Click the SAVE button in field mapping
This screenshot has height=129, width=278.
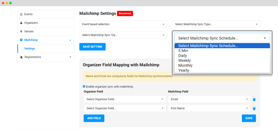tap(249, 118)
